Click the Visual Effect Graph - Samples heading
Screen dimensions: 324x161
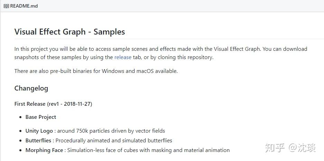pyautogui.click(x=70, y=32)
